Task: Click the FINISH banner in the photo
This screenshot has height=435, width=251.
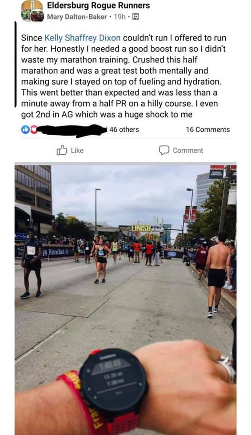Action: [x=141, y=228]
